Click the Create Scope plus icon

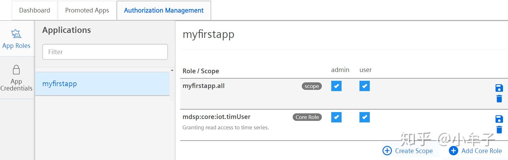pyautogui.click(x=387, y=151)
